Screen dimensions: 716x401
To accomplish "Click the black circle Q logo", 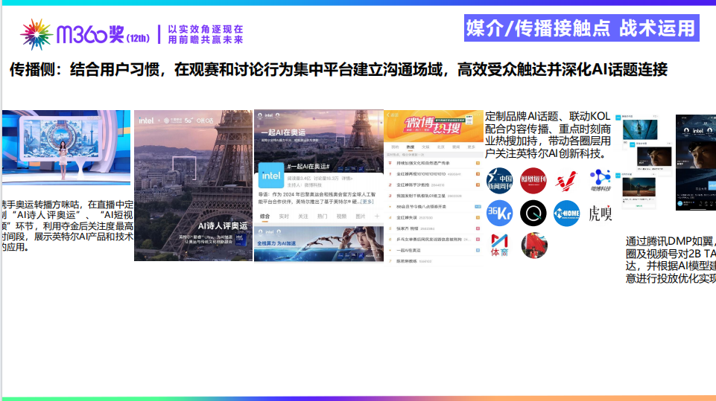I will [x=533, y=214].
